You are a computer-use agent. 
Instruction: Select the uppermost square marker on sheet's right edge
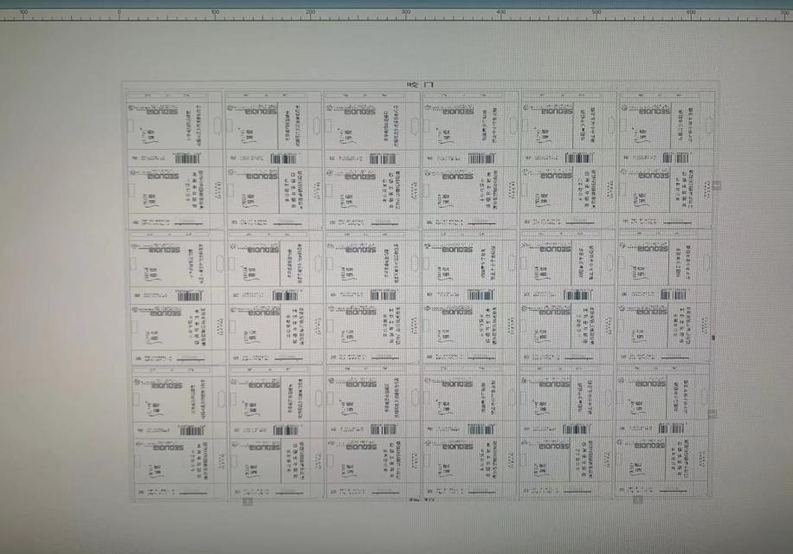pos(715,184)
